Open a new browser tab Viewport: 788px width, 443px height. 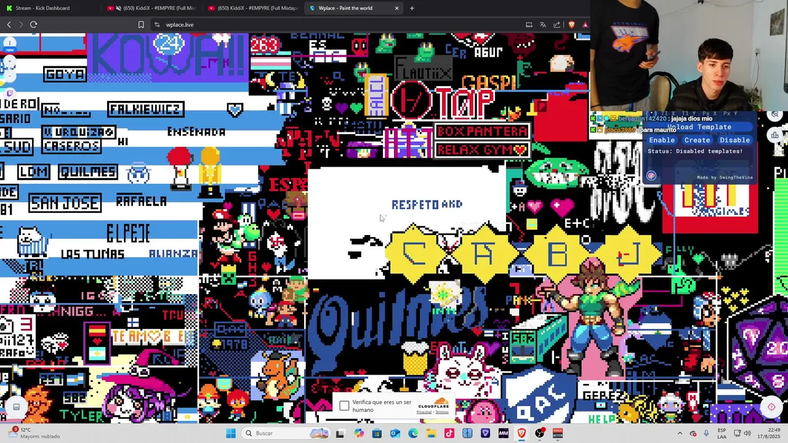412,8
